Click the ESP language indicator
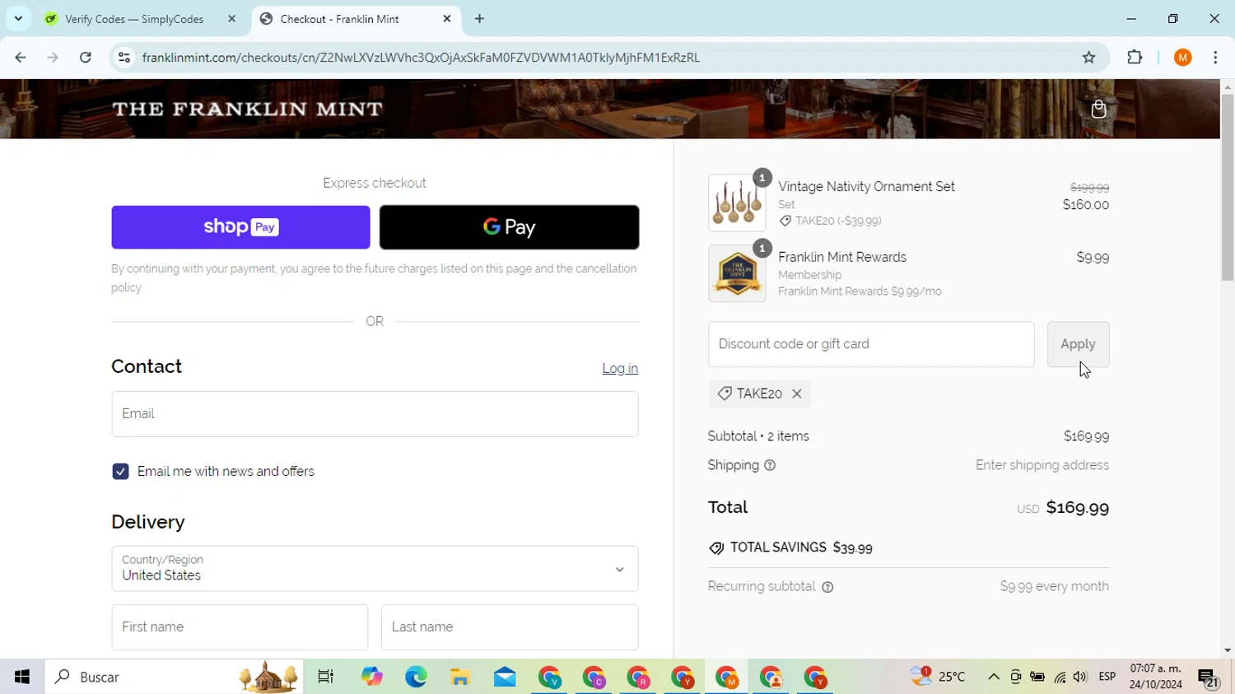Viewport: 1235px width, 694px height. pyautogui.click(x=1107, y=677)
